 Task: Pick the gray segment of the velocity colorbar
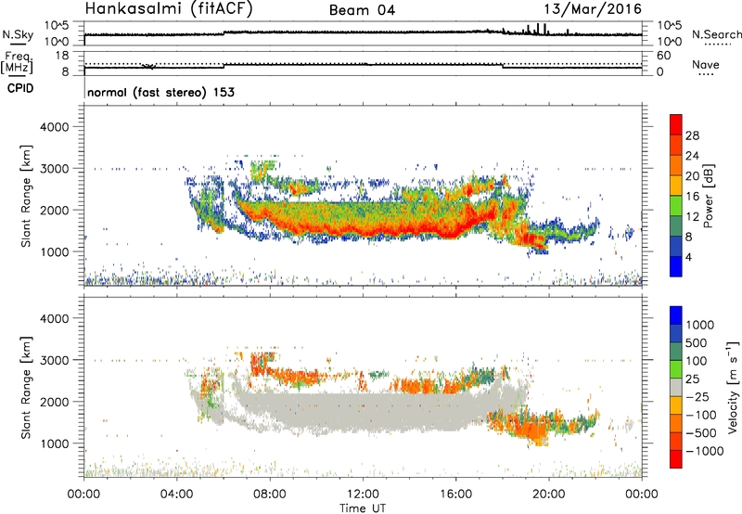point(676,387)
